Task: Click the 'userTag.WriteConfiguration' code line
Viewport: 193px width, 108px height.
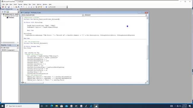Action: pos(37,73)
